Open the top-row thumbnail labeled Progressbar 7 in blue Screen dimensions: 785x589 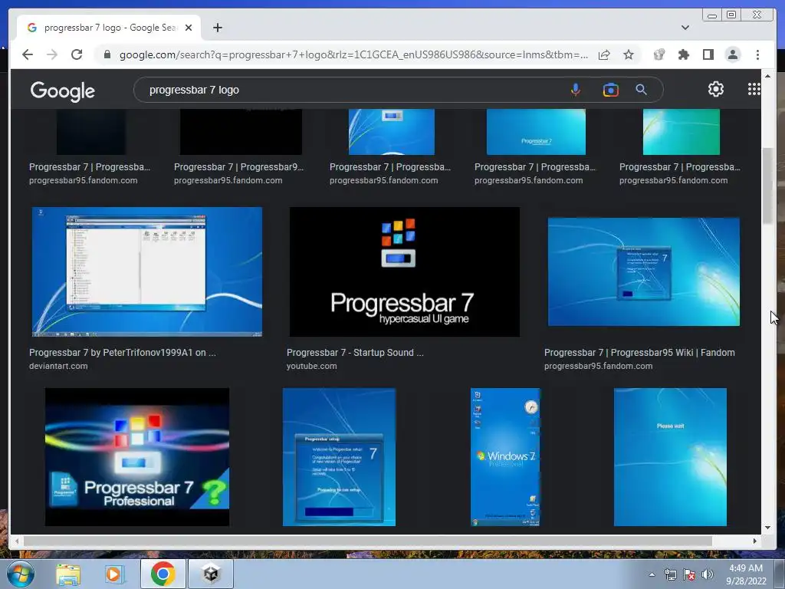click(536, 132)
